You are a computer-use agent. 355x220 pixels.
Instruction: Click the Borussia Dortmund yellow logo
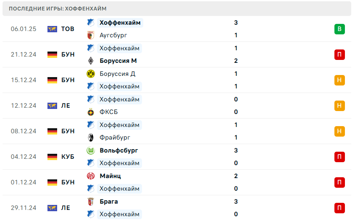point(91,74)
